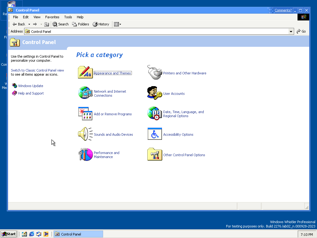Expand the Forward history dropdown arrow
This screenshot has height=238, width=317.
coord(41,24)
